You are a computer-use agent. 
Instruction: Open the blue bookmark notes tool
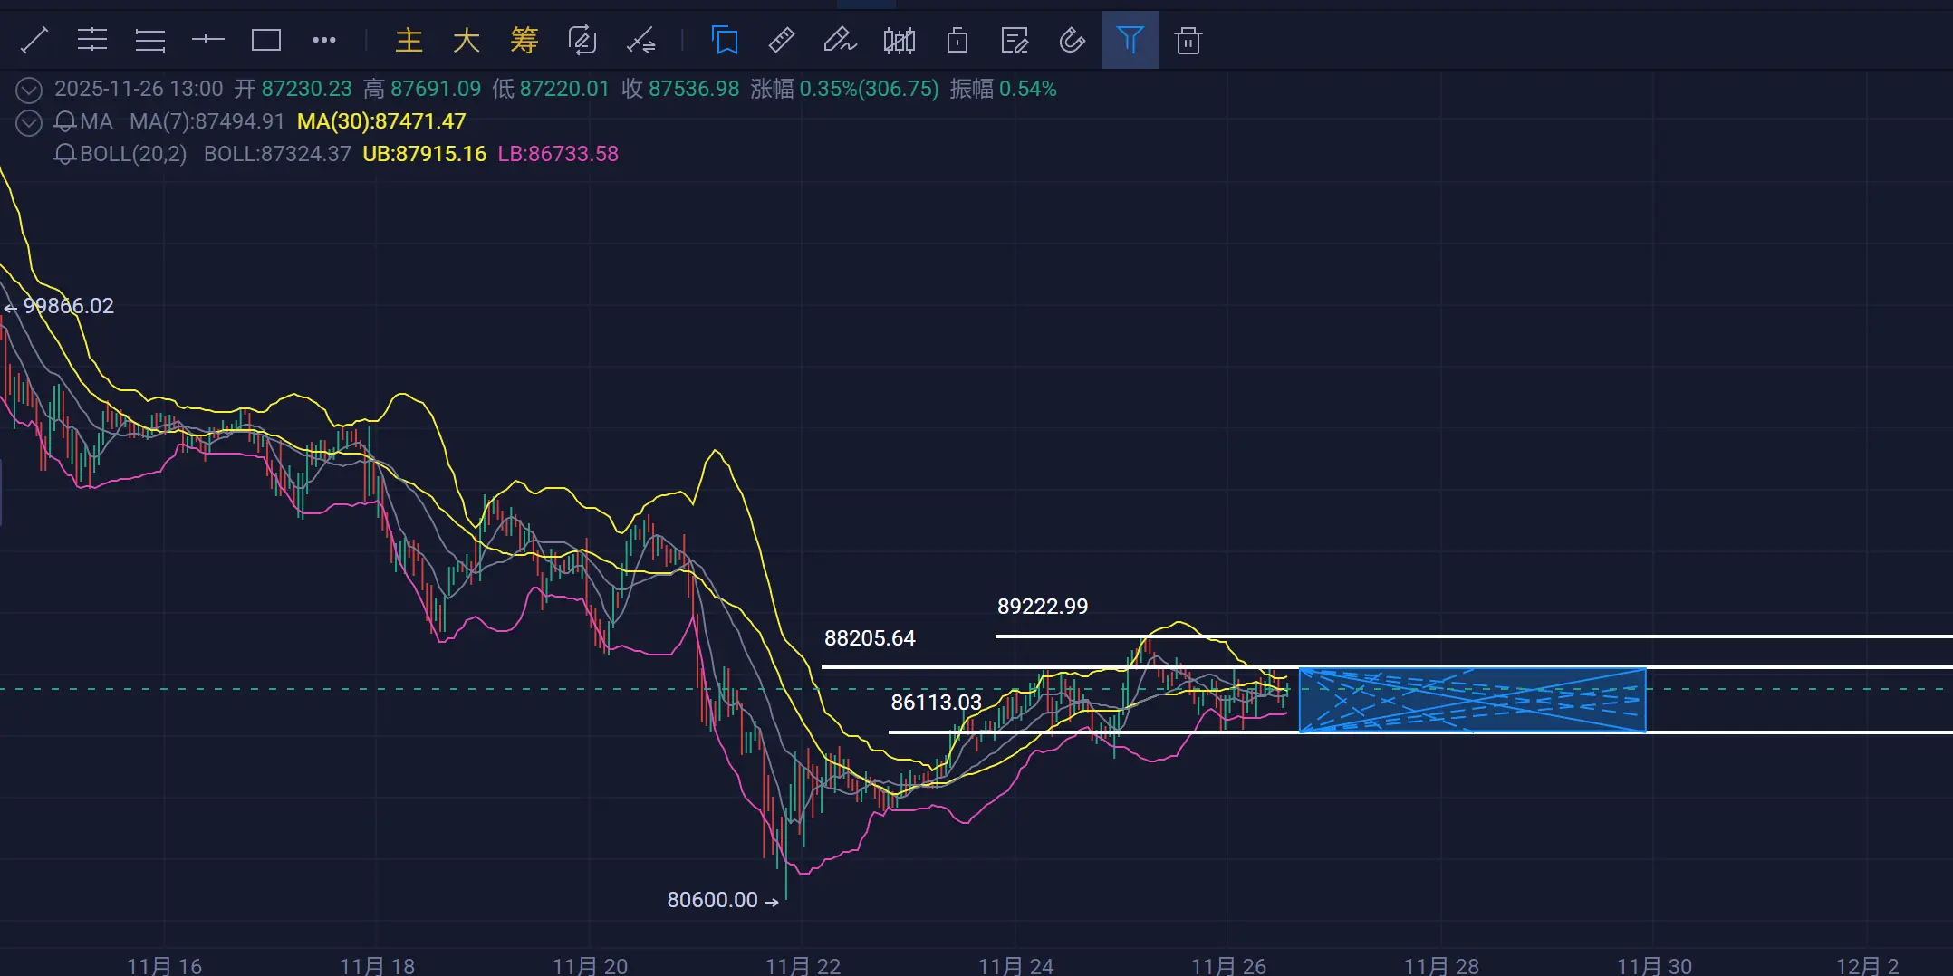point(726,41)
